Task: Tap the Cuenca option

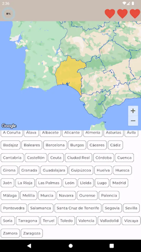Action: click(124, 158)
